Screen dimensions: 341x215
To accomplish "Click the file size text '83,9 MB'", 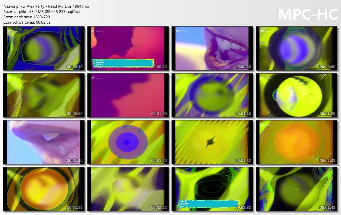I will pos(37,12).
